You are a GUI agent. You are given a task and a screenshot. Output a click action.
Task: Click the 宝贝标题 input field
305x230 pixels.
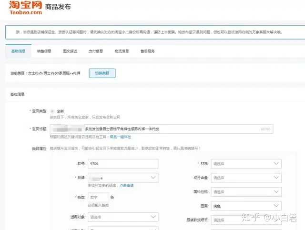point(162,129)
